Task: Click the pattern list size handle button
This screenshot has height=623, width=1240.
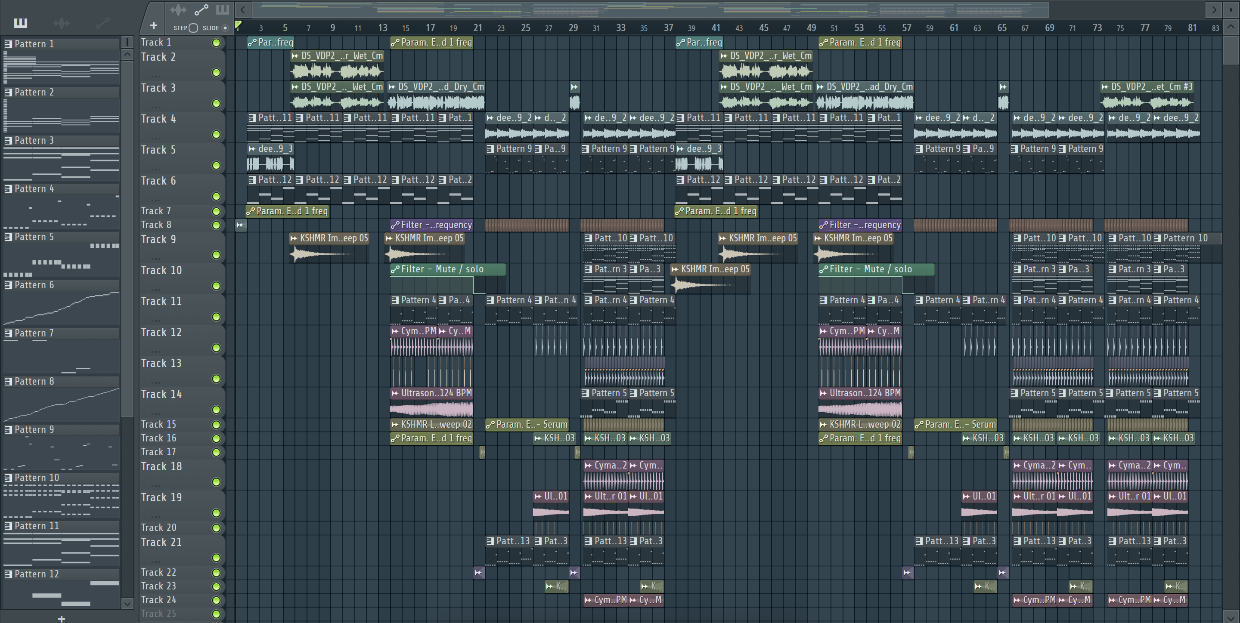Action: [127, 42]
